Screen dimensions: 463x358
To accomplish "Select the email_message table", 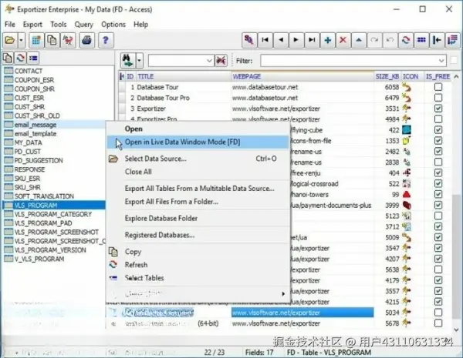I will [35, 125].
